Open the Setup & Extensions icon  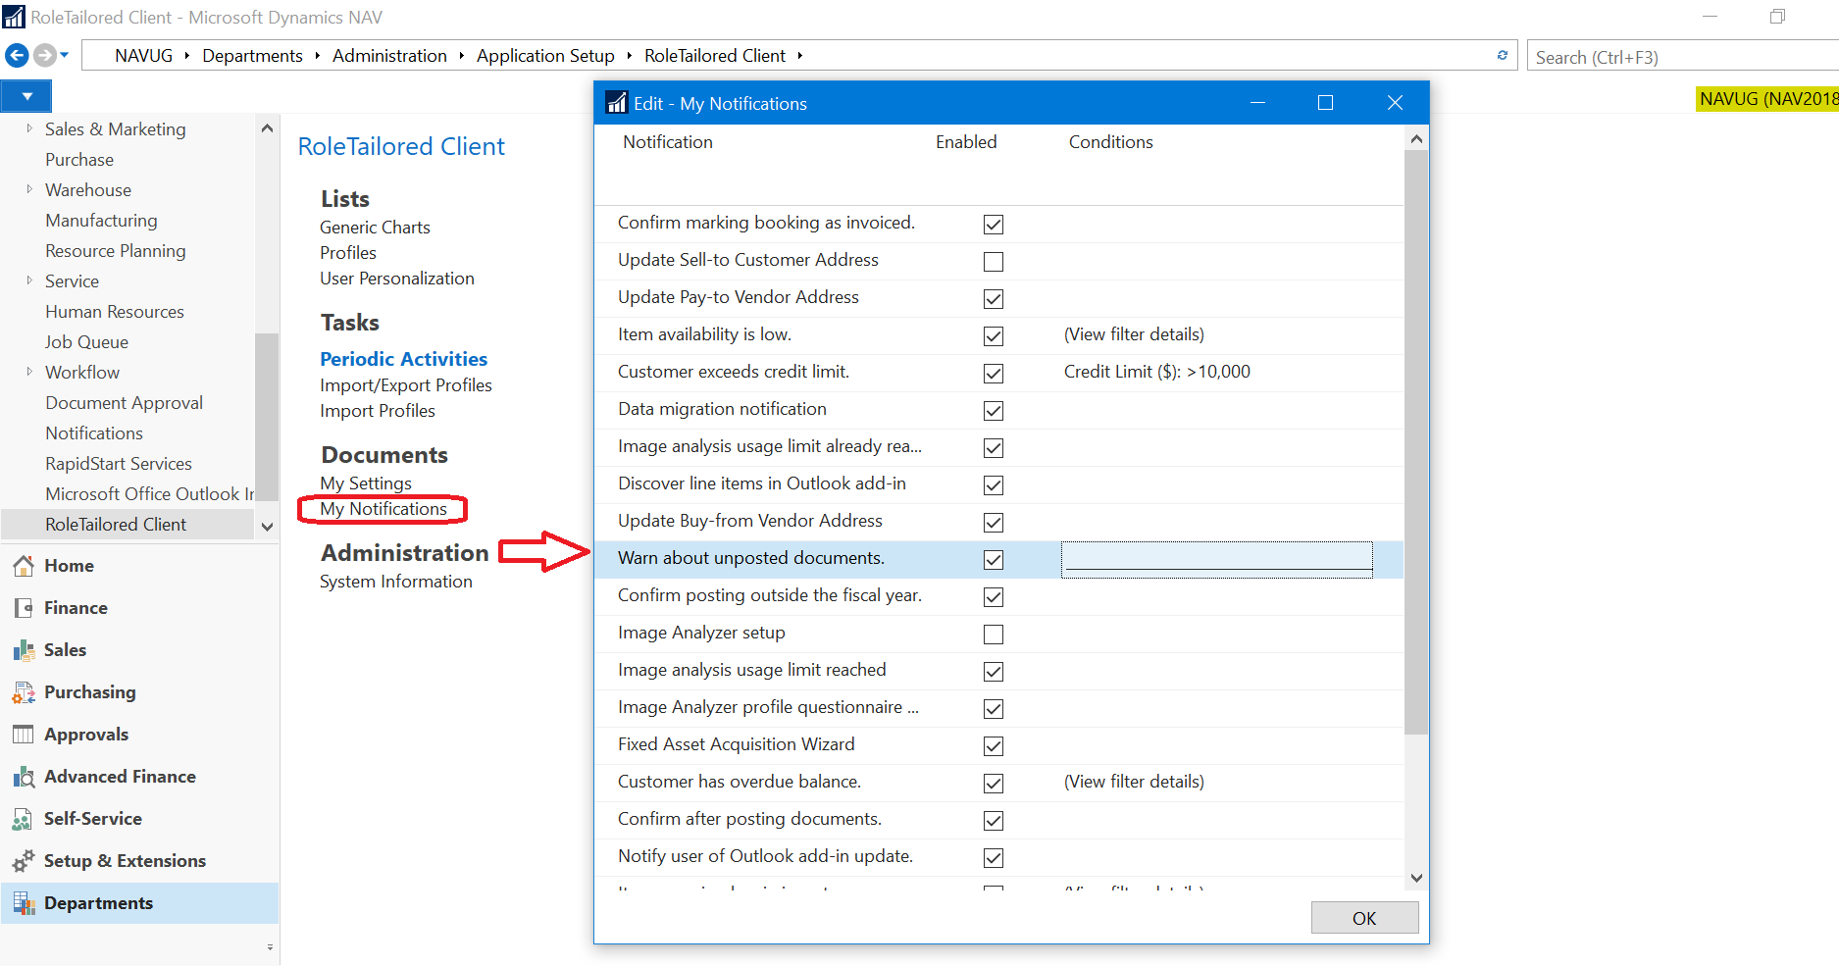click(24, 861)
